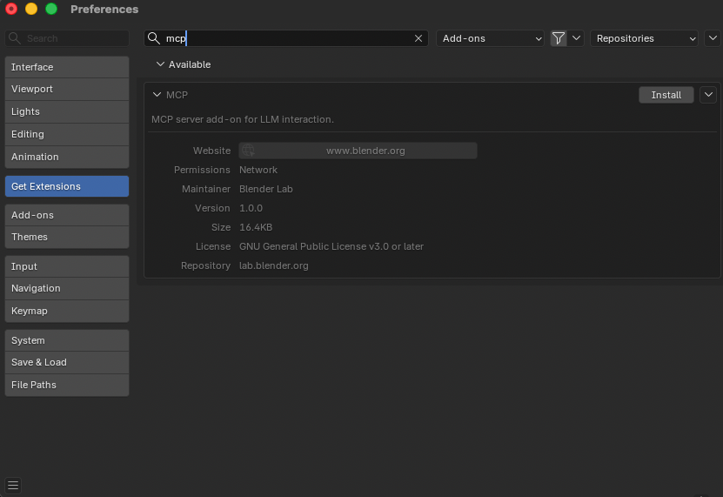Open the Save & Load section
The image size is (723, 497).
coord(67,363)
